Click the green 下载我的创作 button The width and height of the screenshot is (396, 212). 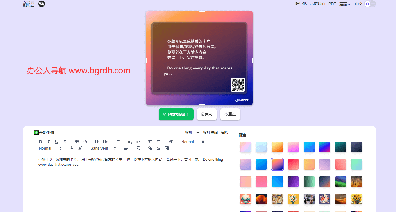click(x=176, y=114)
